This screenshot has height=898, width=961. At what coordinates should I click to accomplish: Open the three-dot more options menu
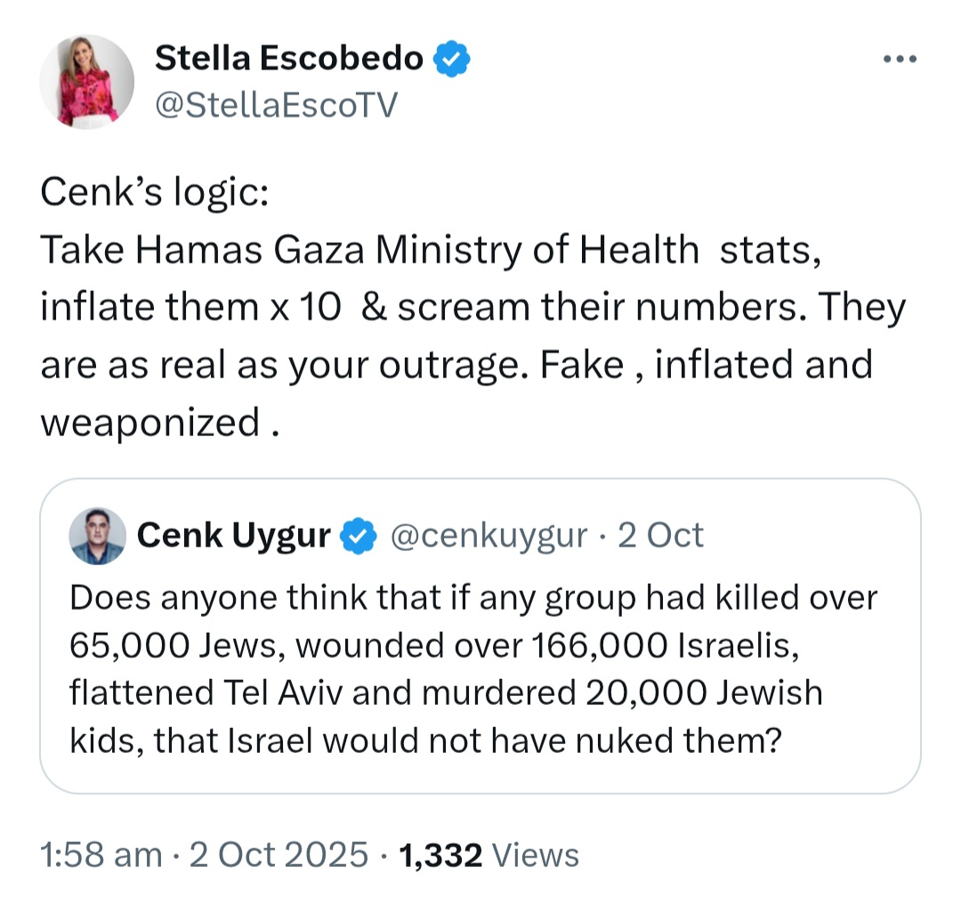click(x=900, y=60)
